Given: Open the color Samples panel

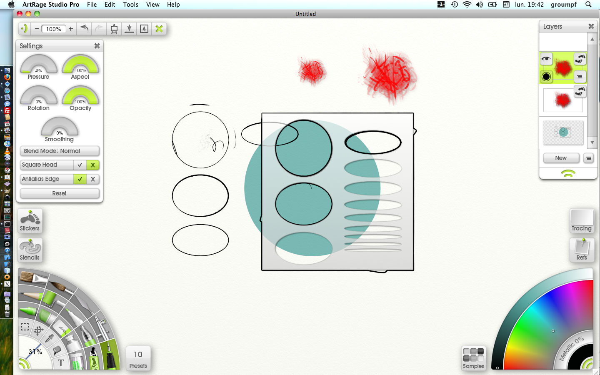Looking at the screenshot, I should 473,358.
